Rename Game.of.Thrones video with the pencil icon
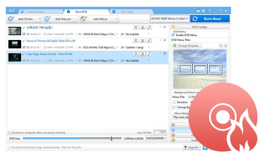271x156 pixels. tap(24, 41)
